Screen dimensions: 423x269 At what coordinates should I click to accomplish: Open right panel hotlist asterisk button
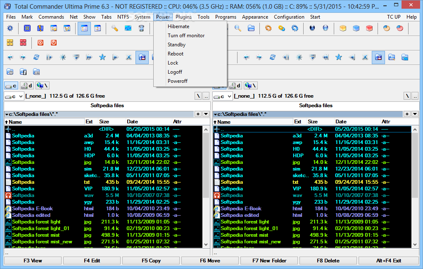pyautogui.click(x=407, y=114)
